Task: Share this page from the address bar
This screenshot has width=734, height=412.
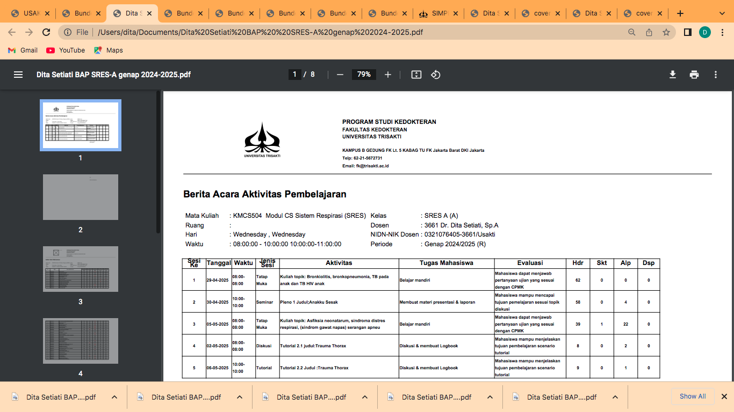Action: [649, 32]
